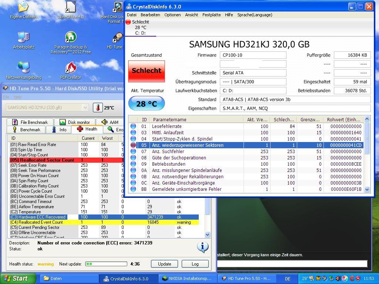Click the Puffergröße field 16384 KB

[352, 55]
